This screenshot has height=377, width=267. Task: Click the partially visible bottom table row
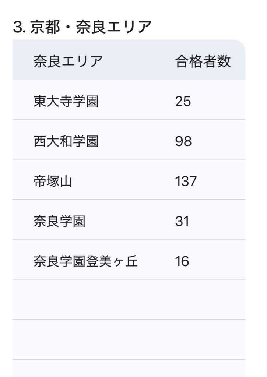129,369
